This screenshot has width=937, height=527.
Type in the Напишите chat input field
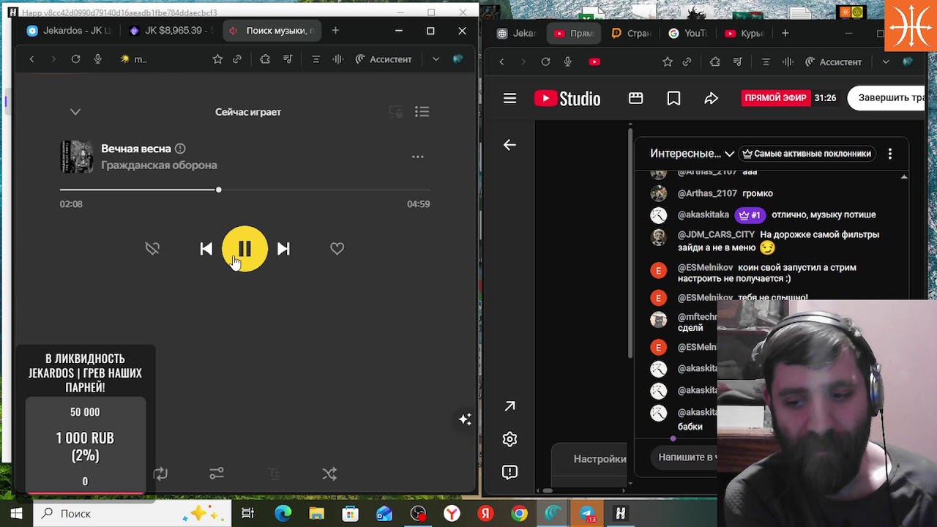pyautogui.click(x=684, y=457)
